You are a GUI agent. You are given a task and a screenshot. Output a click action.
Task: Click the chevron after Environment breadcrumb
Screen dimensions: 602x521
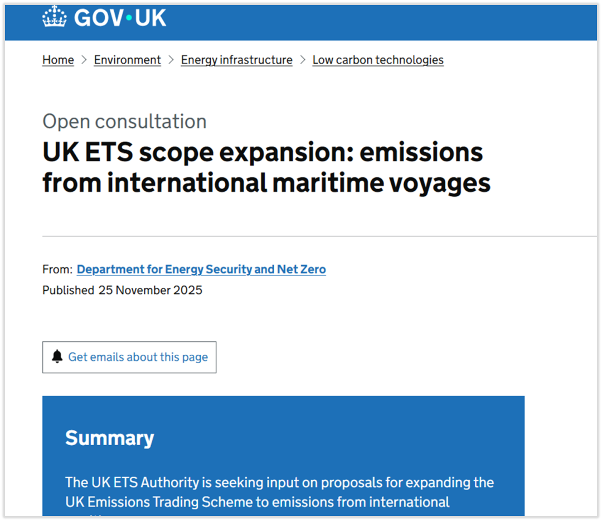[171, 60]
